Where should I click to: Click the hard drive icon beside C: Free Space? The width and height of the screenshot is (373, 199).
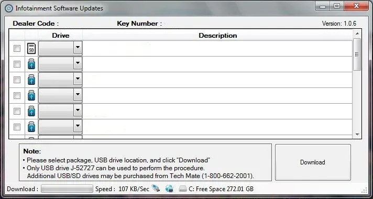point(183,189)
